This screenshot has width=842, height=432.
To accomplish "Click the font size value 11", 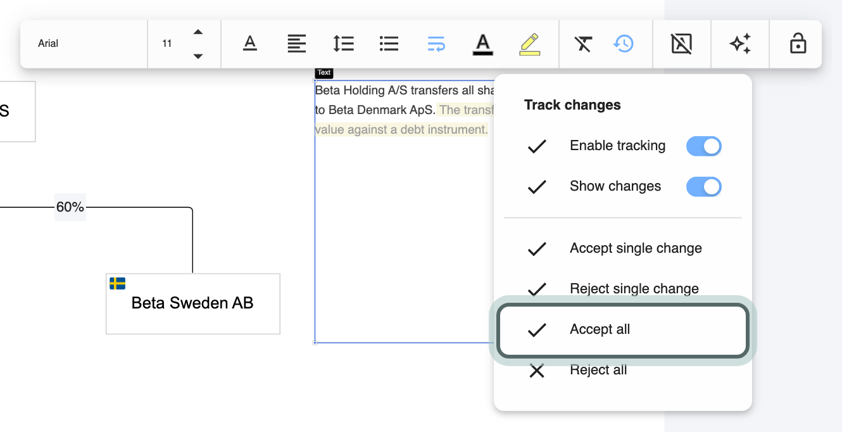I will [x=167, y=44].
